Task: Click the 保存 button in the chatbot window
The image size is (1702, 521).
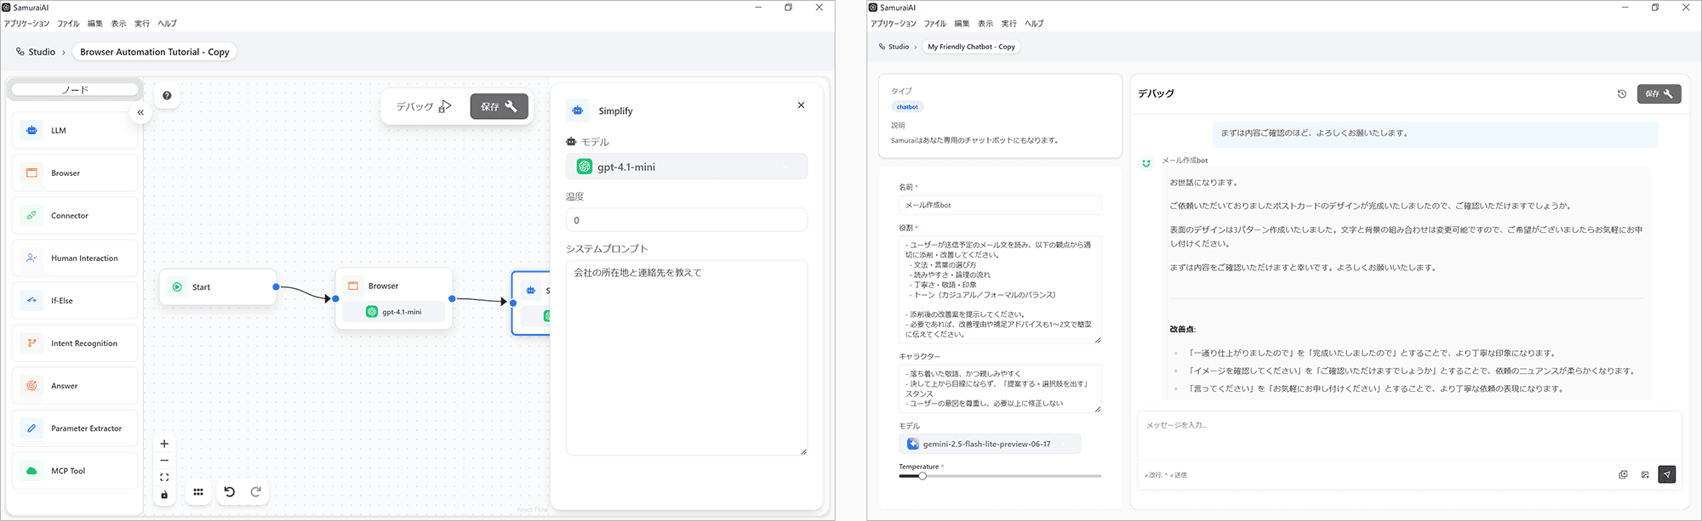Action: click(1658, 93)
